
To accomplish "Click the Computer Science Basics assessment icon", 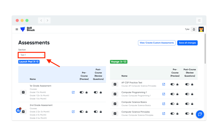I will tap(115, 104).
